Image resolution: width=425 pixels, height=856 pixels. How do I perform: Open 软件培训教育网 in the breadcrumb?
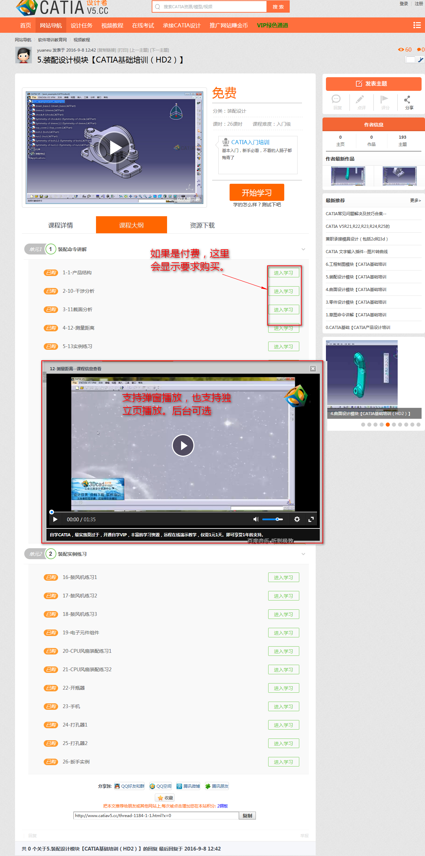click(x=52, y=40)
